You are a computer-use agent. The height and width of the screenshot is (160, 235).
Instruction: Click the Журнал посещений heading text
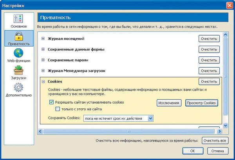pyautogui.click(x=66, y=39)
